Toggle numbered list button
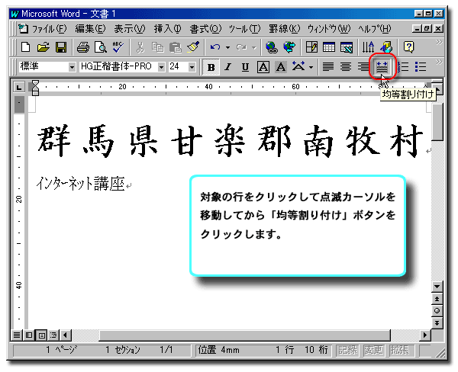Screen dimensions: 458x372 click(403, 67)
